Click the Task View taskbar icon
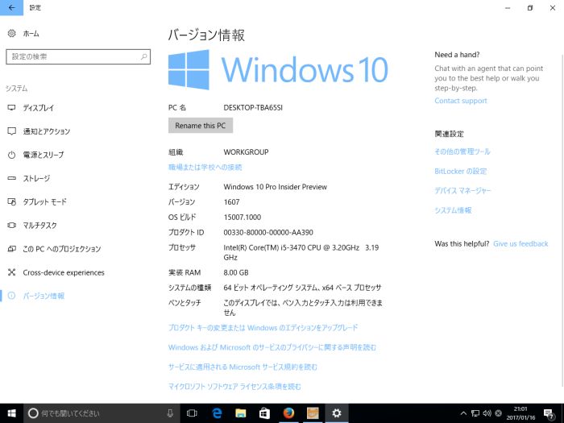Viewport: 564px width, 423px height. [x=193, y=413]
